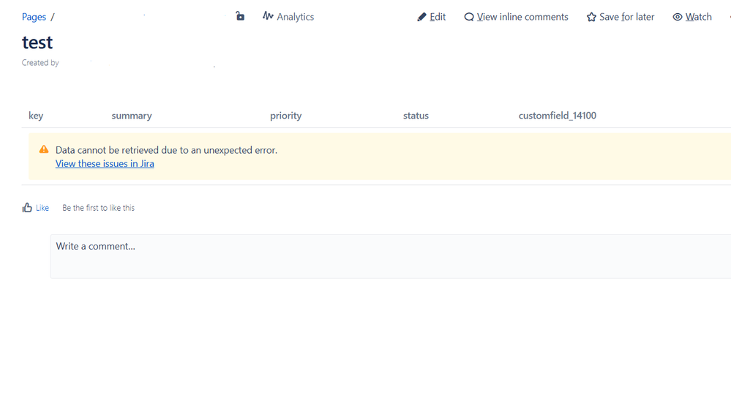
Task: Star the page with Save for later
Action: pyautogui.click(x=621, y=17)
